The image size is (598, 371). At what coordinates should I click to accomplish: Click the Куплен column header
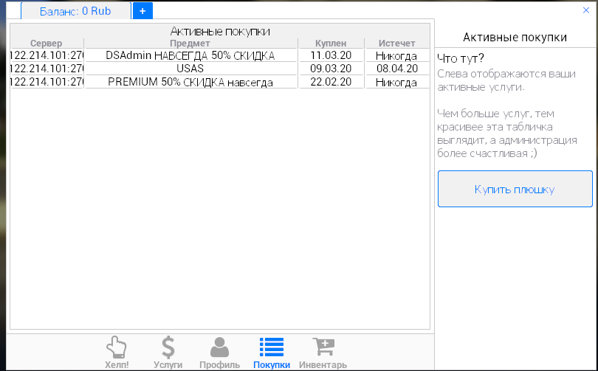331,44
